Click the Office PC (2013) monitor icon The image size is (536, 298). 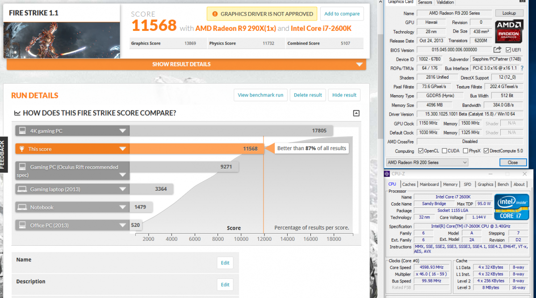[22, 225]
